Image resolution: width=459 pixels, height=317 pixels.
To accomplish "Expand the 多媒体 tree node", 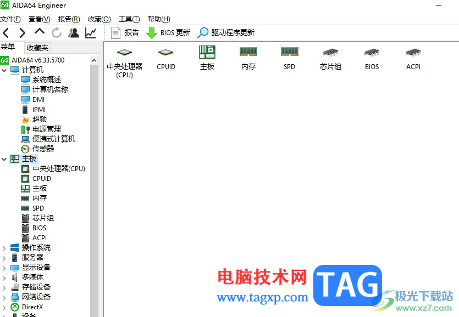I will coord(4,278).
